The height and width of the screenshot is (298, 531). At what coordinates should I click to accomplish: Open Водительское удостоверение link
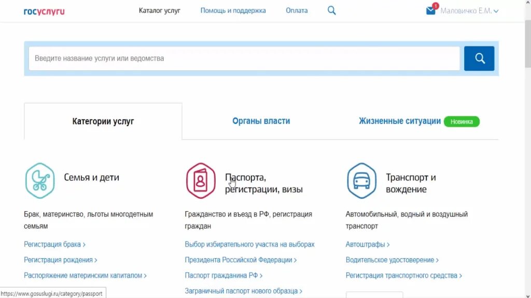tap(392, 260)
